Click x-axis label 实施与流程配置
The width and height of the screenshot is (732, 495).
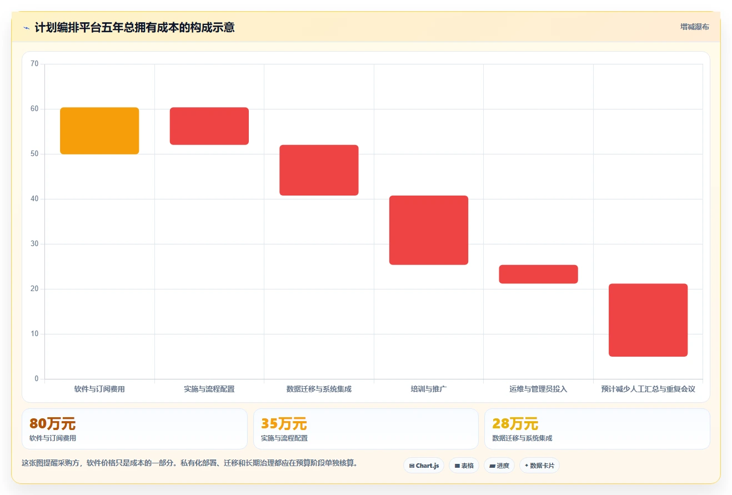click(209, 389)
